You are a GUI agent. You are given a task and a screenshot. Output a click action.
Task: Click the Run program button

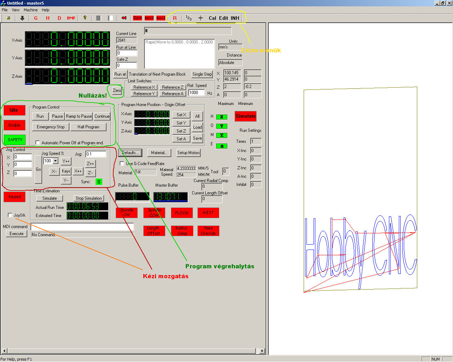(x=40, y=116)
